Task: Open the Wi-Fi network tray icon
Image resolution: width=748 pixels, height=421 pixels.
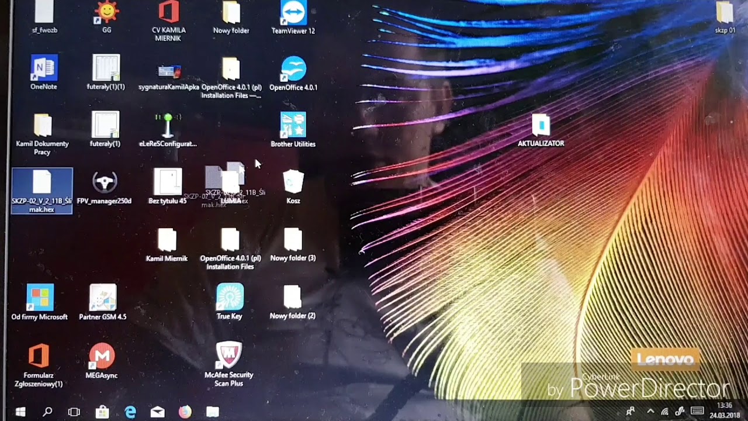Action: (x=666, y=412)
